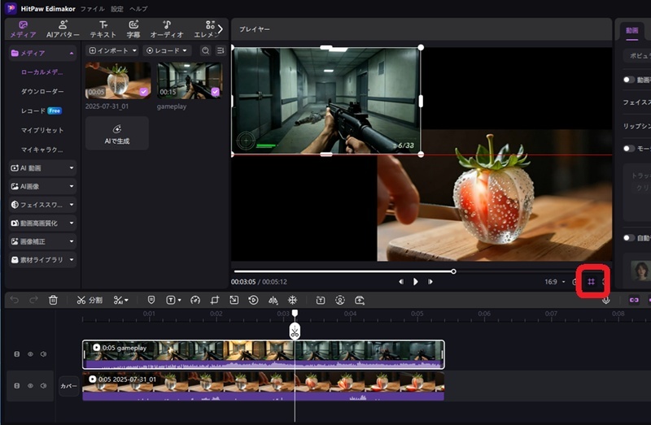This screenshot has height=425, width=651.
Task: Toggle the 動画 switch in right panel
Action: (x=629, y=80)
